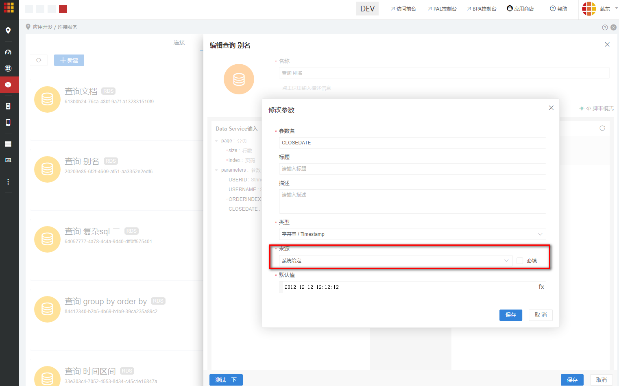Open the 来源 dropdown showing 系统给定
This screenshot has height=386, width=619.
pos(395,260)
